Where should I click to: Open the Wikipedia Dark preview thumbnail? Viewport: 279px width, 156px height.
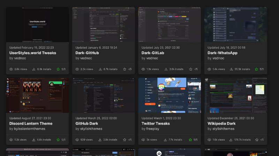coord(236,95)
